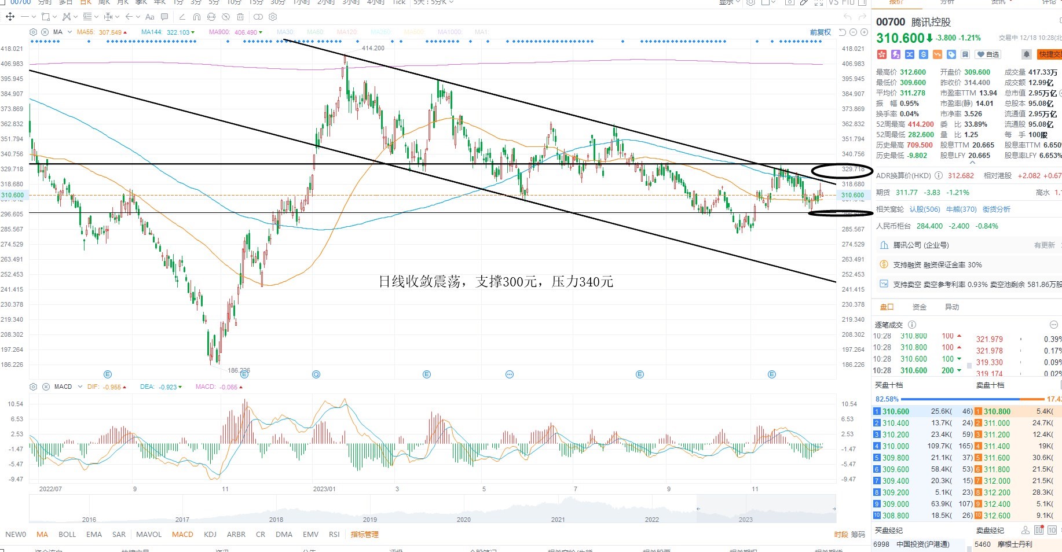
Task: Undo last drawing with left arrow
Action: click(x=848, y=17)
